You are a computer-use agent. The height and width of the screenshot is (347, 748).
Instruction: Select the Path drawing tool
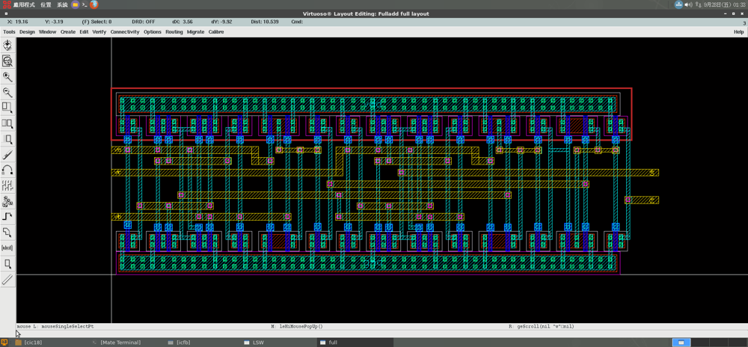tap(7, 217)
